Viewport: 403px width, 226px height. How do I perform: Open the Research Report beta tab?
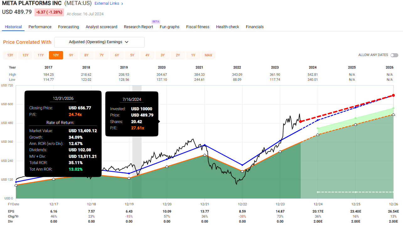click(x=138, y=27)
